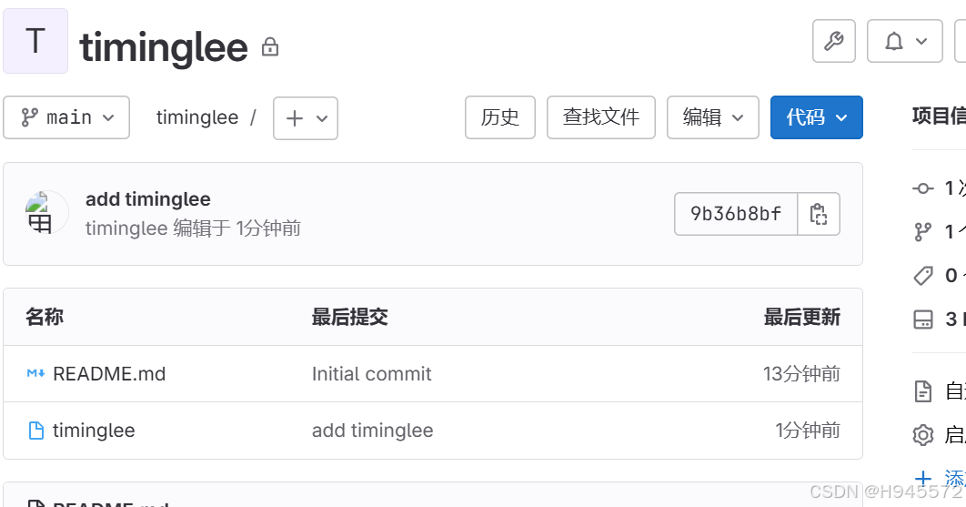Open the timinglee file entry
The width and height of the screenshot is (966, 507).
click(x=94, y=431)
